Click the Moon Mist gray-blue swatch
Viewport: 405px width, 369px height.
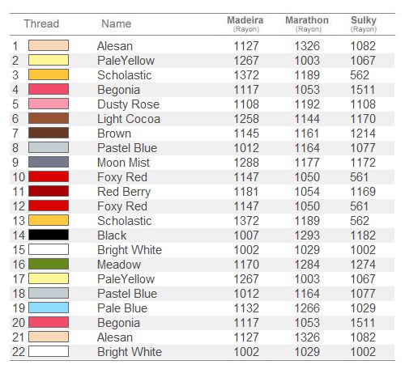coord(49,162)
